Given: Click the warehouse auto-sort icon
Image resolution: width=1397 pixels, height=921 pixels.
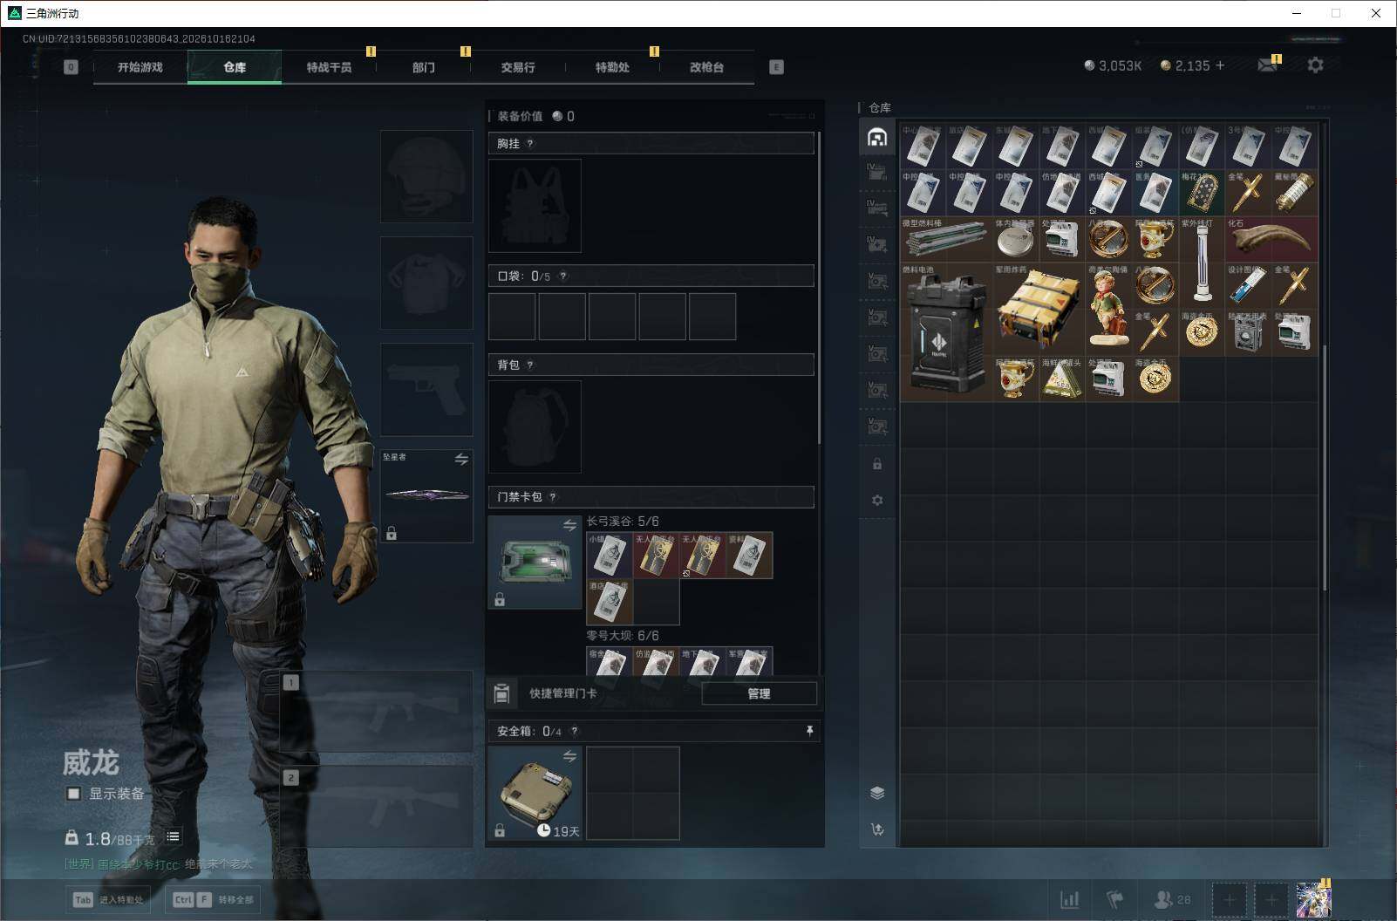Looking at the screenshot, I should click(x=877, y=829).
